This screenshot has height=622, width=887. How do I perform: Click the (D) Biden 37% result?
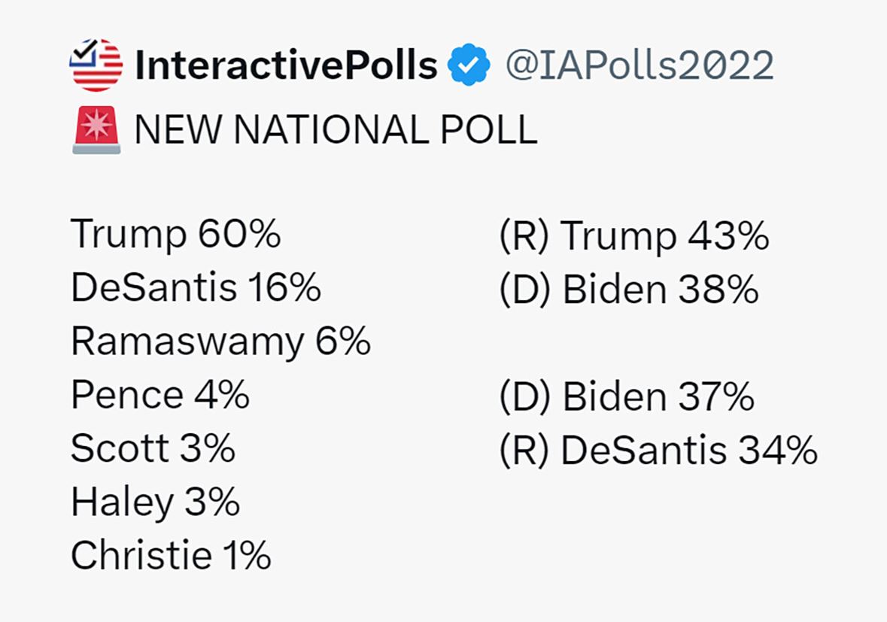click(x=627, y=396)
